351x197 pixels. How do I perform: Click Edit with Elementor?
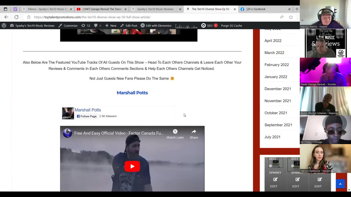(156, 25)
